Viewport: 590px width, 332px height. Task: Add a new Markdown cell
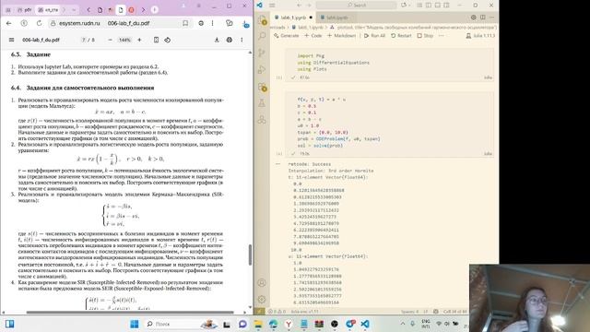pyautogui.click(x=342, y=36)
